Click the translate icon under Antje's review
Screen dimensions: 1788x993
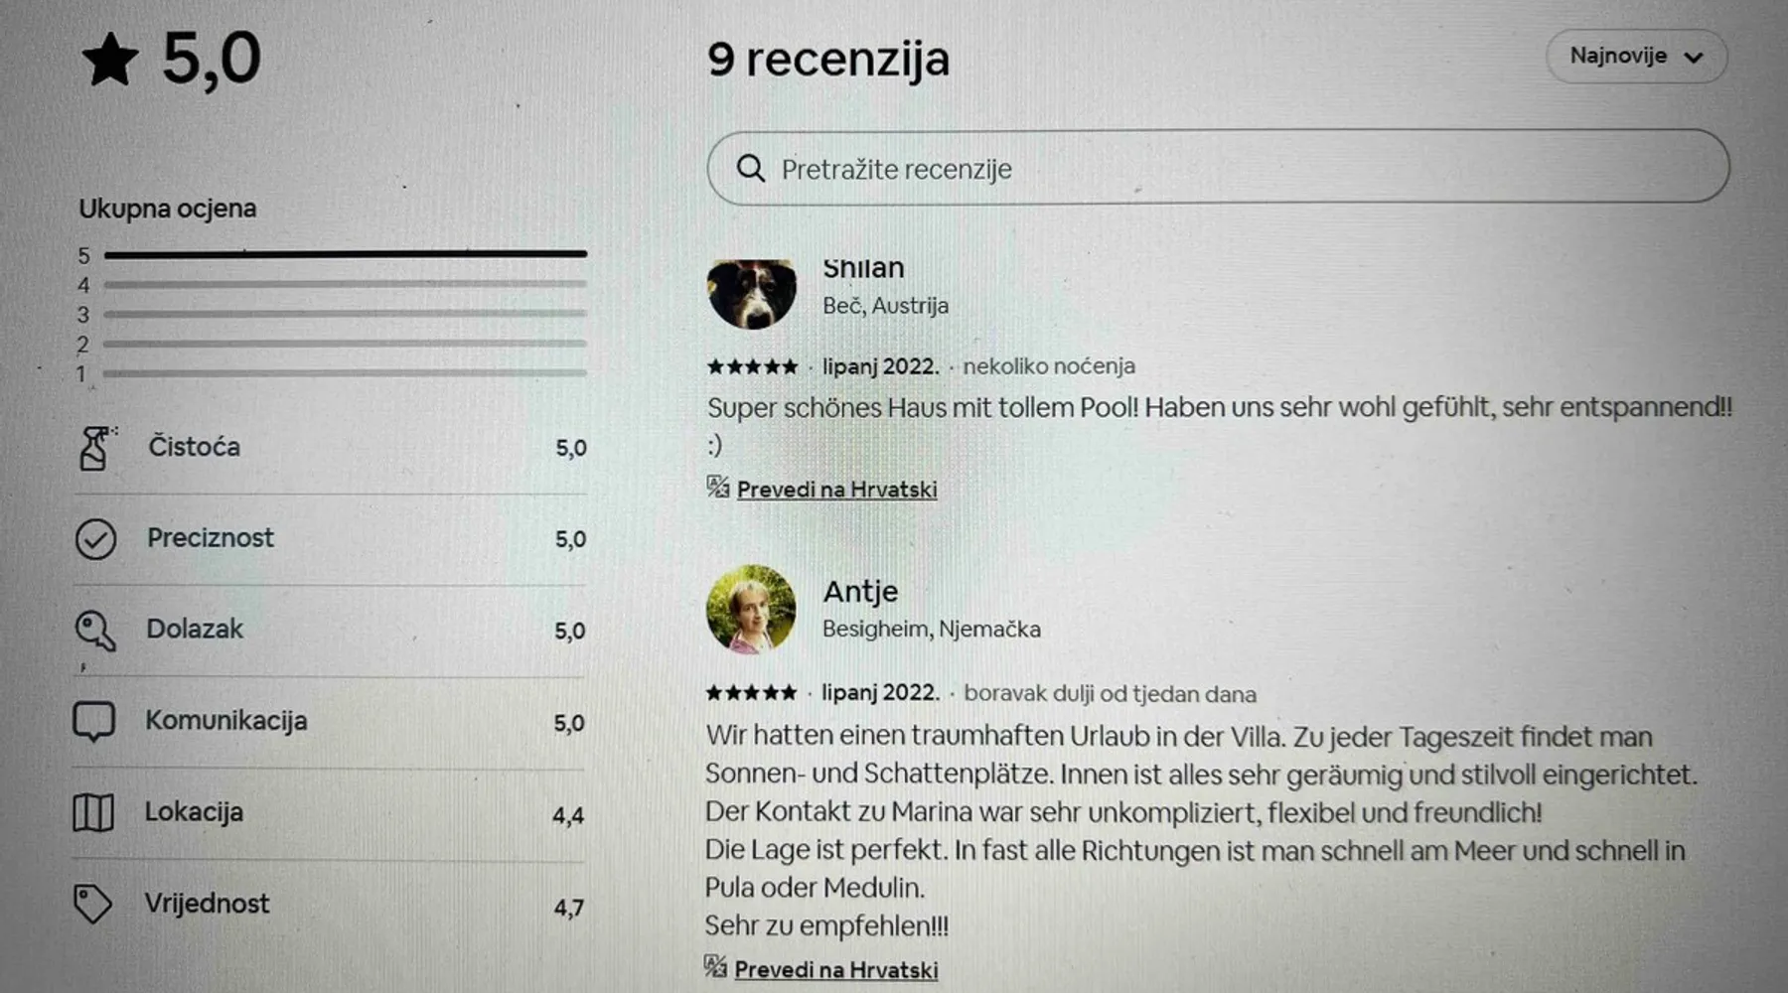pyautogui.click(x=715, y=966)
